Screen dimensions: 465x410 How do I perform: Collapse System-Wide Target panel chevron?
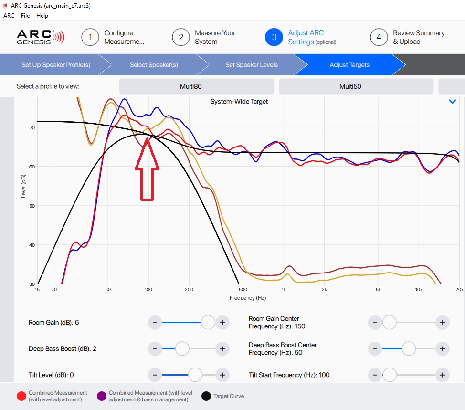coord(453,102)
